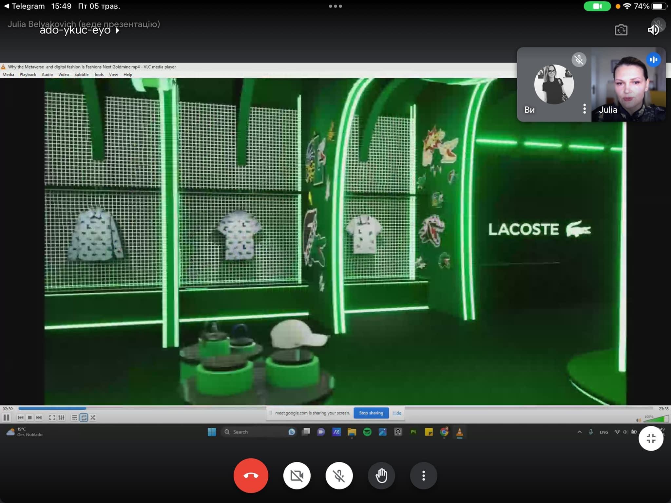Click VLC elapsed time 02:30 label
Viewport: 671px width, 503px height.
[8, 409]
